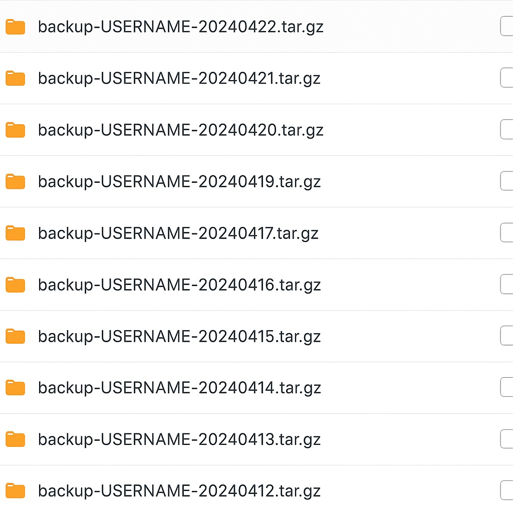
Task: Open the backup-USERNAME-20240419.tar.gz file name
Action: 179,181
